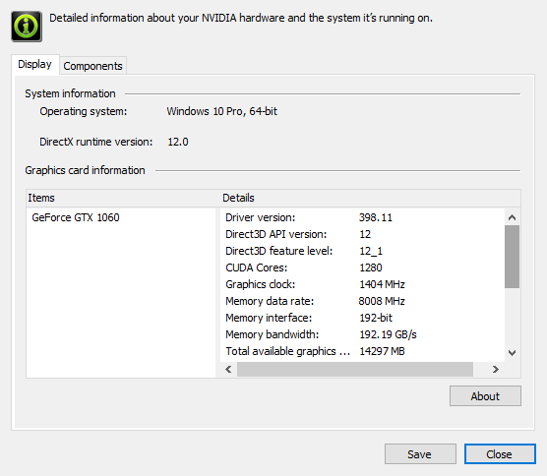Click the 14297 MB value
The image size is (547, 476).
coord(382,351)
